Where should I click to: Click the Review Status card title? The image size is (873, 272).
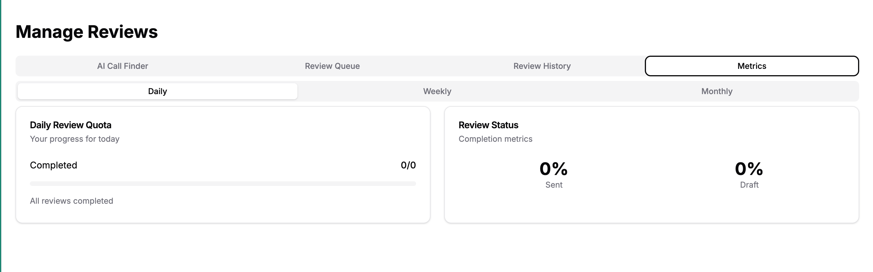488,125
